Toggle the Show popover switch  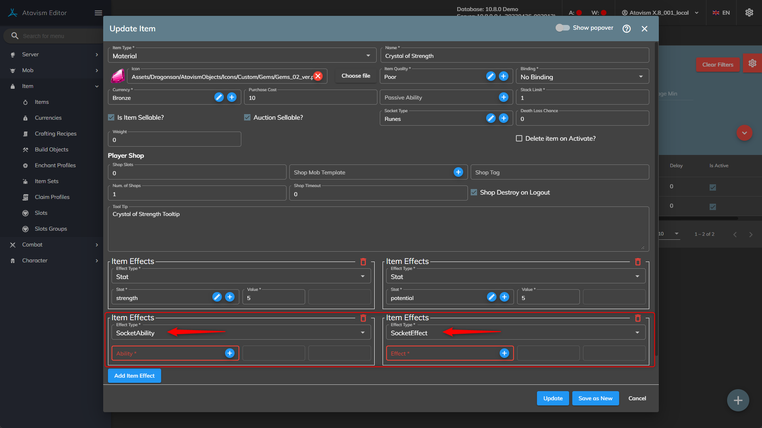[x=562, y=28]
